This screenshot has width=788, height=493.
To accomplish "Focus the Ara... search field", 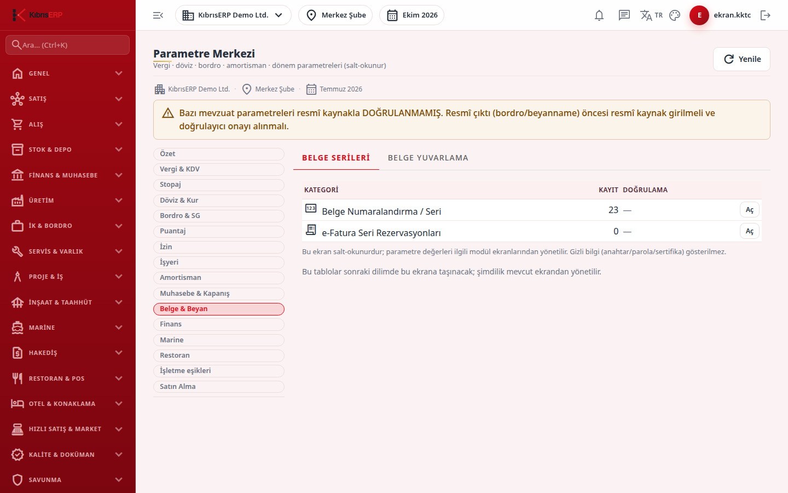I will coord(68,45).
